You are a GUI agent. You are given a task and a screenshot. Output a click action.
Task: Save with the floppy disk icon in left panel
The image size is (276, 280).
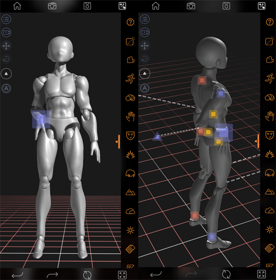pos(87,6)
